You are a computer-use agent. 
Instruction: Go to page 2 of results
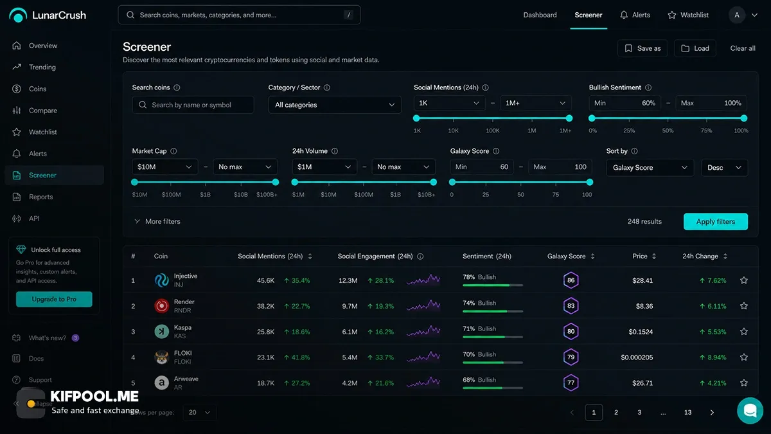616,413
